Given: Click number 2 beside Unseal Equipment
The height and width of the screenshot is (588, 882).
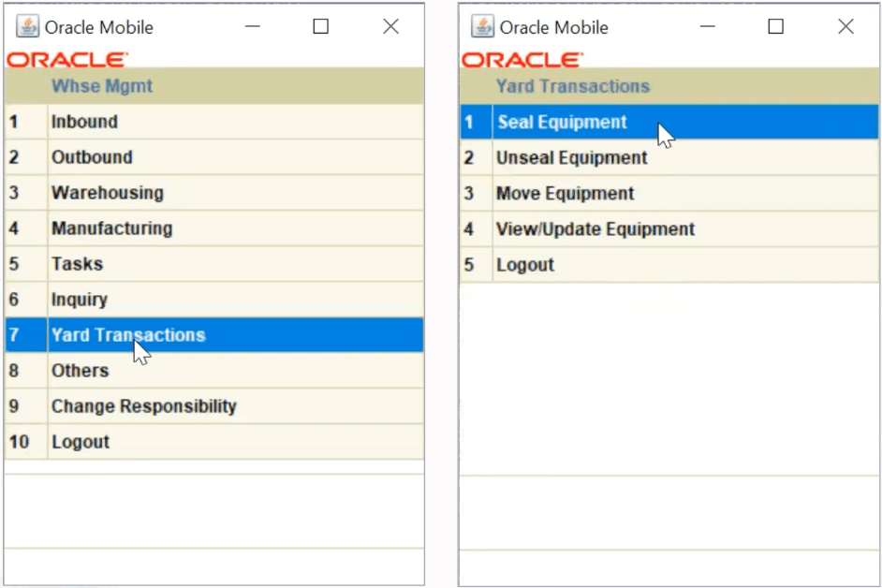Looking at the screenshot, I should (x=469, y=157).
